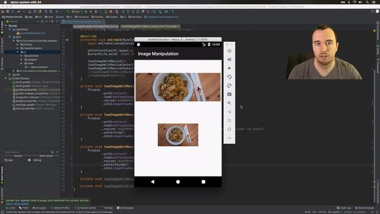Click Image Manipulation app bar title
The image size is (380, 214).
158,53
